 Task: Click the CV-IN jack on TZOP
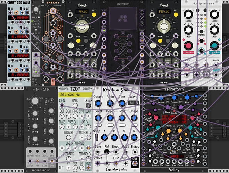pyautogui.click(x=62, y=105)
